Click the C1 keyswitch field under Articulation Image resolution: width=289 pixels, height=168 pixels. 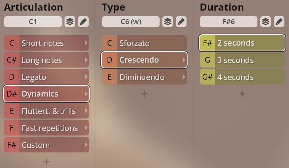(x=33, y=22)
